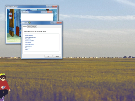
Task: Maximize the Please Drink Water window
Action: tap(51, 6)
